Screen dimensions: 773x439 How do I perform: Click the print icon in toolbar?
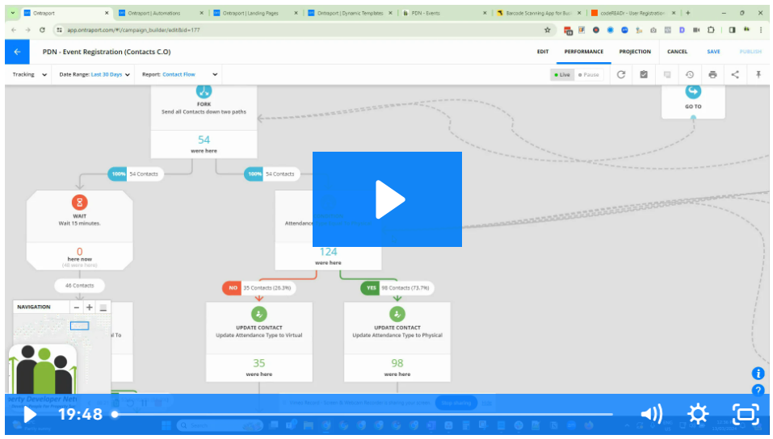pyautogui.click(x=712, y=74)
